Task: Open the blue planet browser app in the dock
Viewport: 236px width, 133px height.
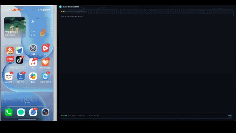Action: pyautogui.click(x=33, y=112)
